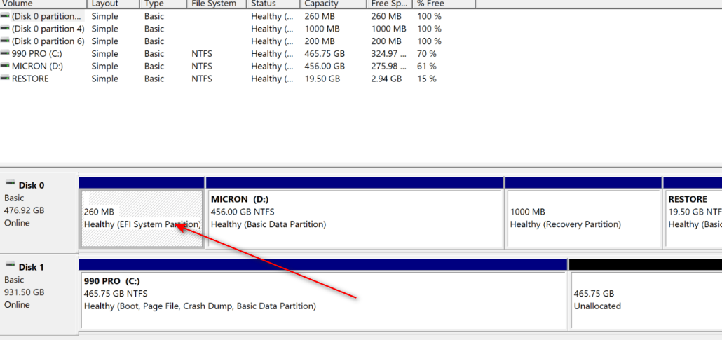Select the 465.75 GB Unallocated block
722x340 pixels.
click(646, 300)
